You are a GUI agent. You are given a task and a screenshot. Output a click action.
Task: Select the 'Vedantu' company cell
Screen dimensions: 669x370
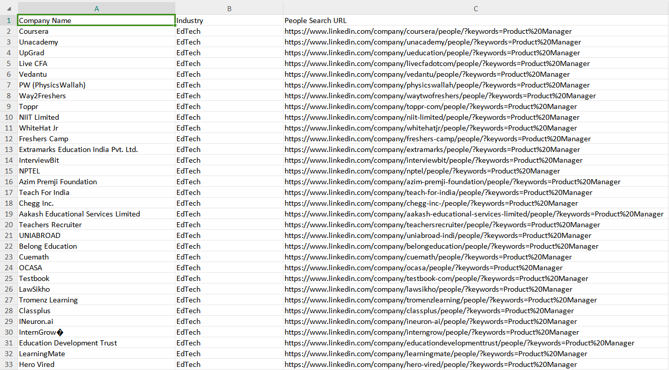[96, 74]
